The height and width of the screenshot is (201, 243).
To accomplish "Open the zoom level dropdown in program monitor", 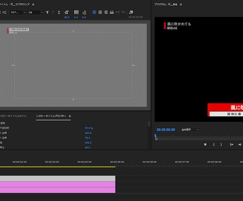I will click(190, 130).
